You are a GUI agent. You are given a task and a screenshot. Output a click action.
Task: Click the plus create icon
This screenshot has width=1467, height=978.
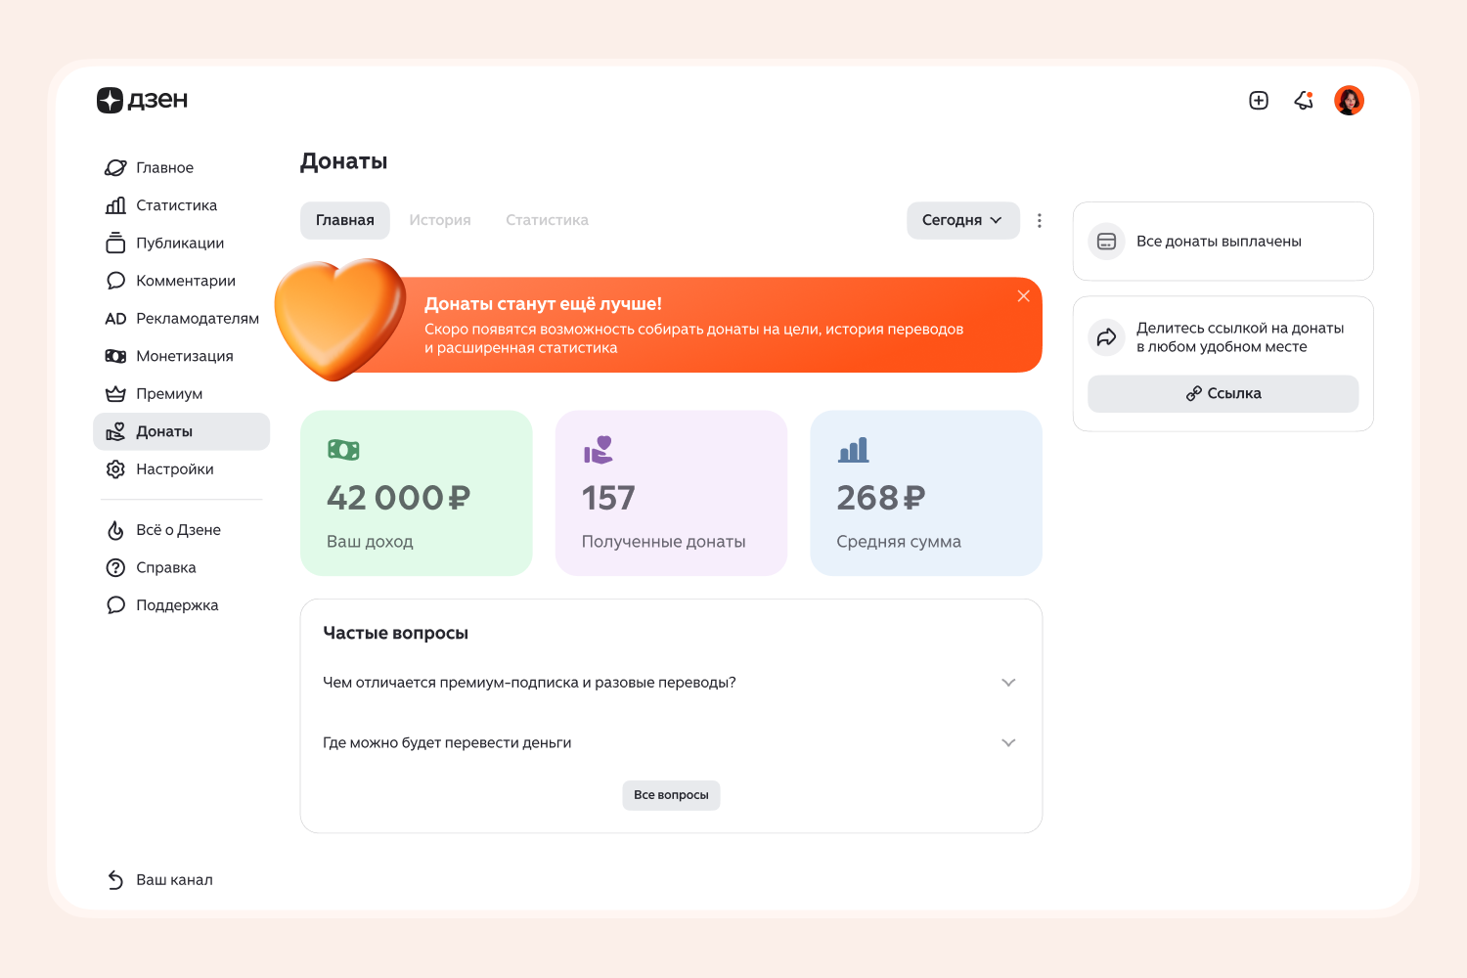[x=1259, y=101]
